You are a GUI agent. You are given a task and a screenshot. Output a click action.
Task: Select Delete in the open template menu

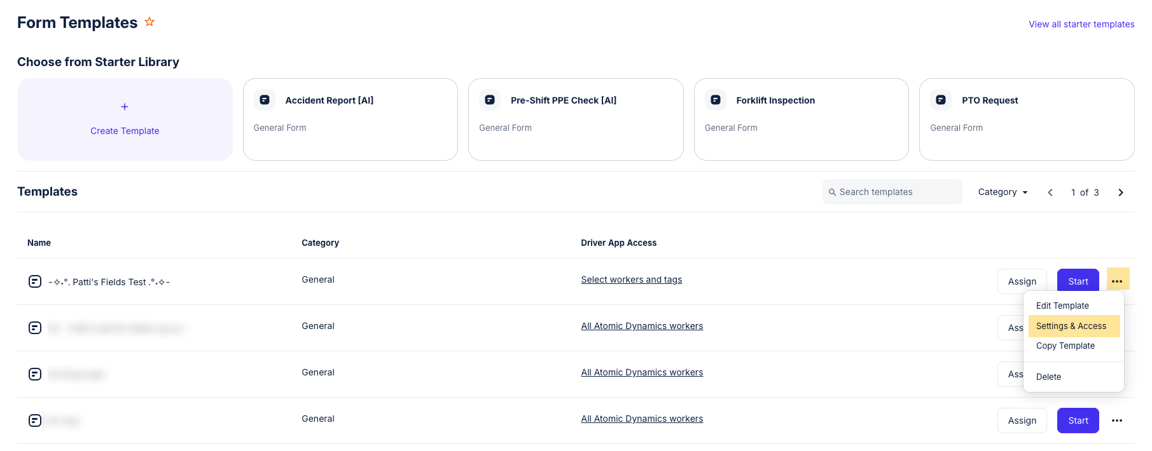pos(1048,376)
